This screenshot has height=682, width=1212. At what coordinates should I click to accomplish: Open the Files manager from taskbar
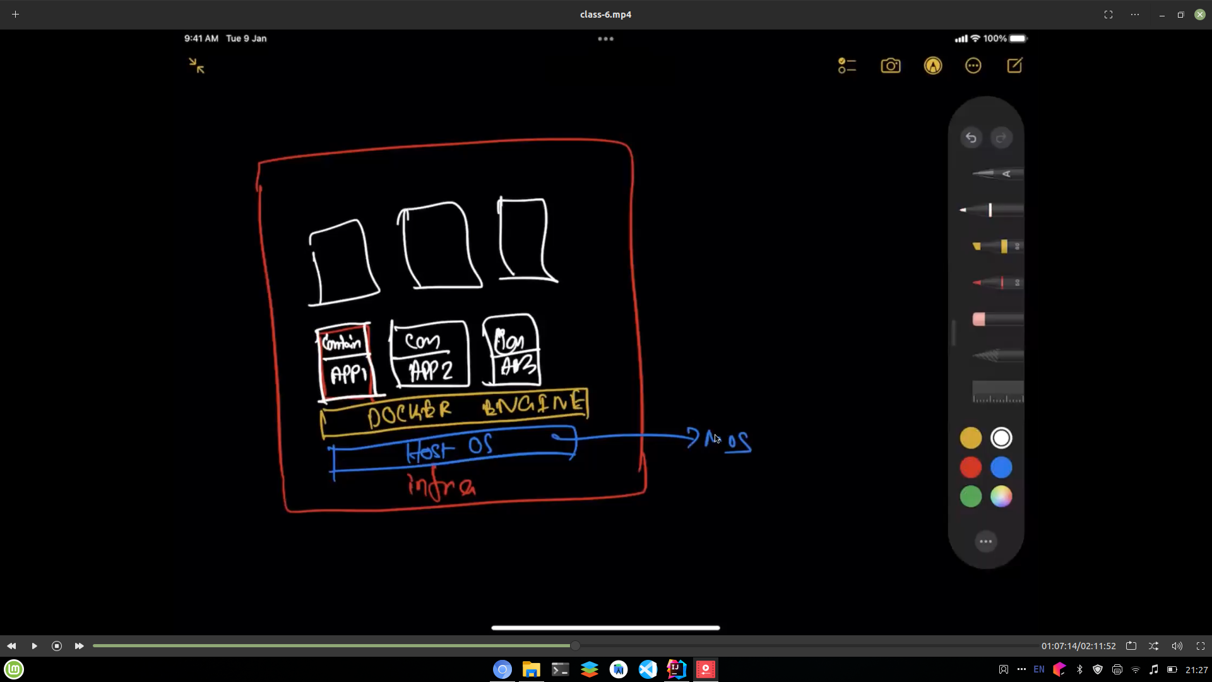click(531, 669)
